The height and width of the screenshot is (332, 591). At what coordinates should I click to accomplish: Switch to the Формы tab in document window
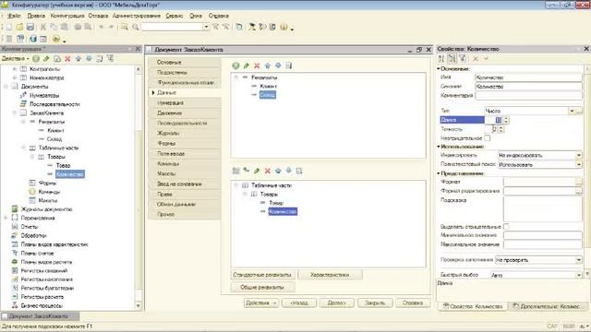click(185, 144)
